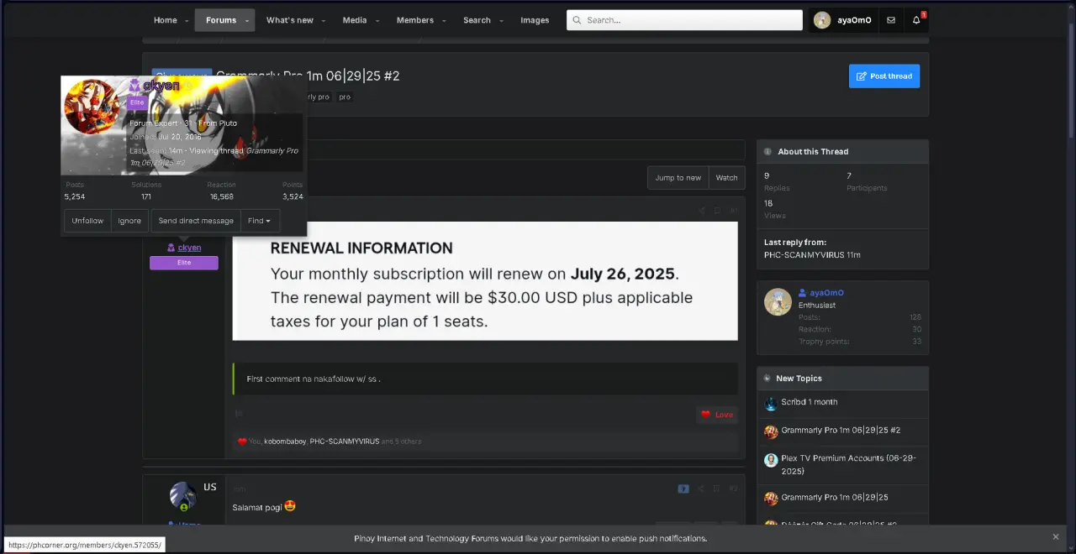Expand the Members dropdown arrow

pos(445,21)
